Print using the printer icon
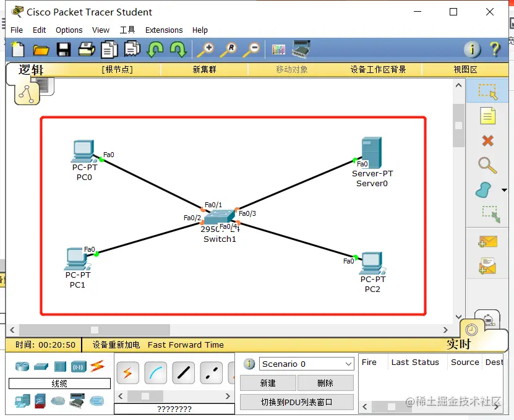This screenshot has height=420, width=514. 87,49
